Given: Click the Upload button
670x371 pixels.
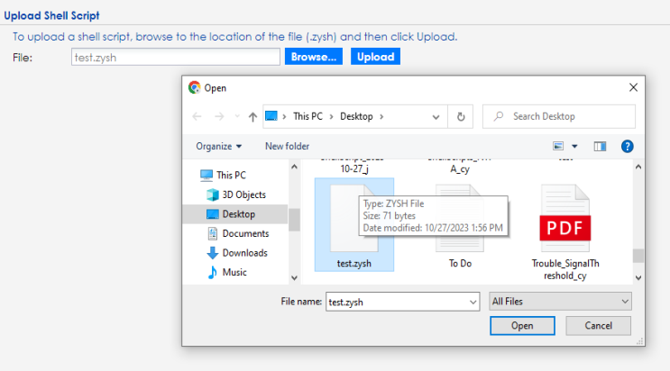Looking at the screenshot, I should [x=375, y=57].
